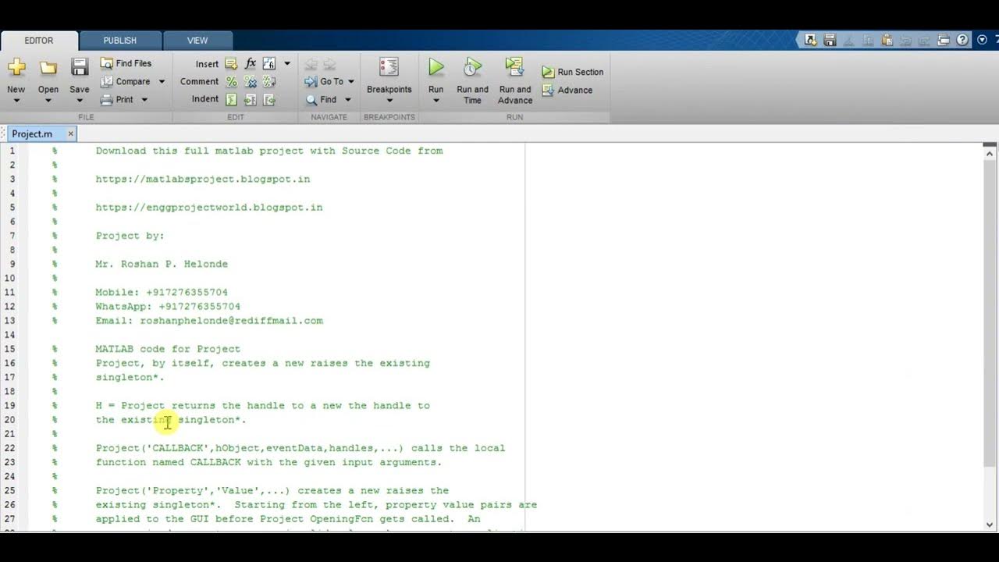The image size is (999, 562).
Task: Open the Compare dropdown arrow
Action: [162, 81]
